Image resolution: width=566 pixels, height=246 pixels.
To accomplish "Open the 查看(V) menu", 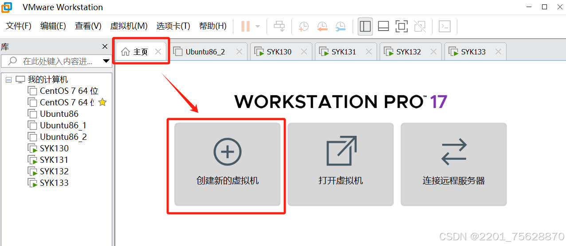I will coord(88,26).
